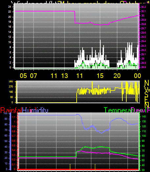Click the 0.9 value on red rainfall axis
The image size is (150, 172).
tap(14, 127)
